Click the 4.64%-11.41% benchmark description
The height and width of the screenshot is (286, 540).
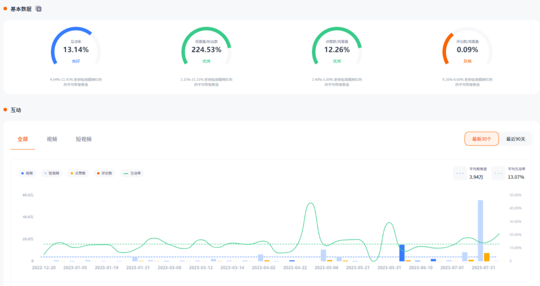76,82
